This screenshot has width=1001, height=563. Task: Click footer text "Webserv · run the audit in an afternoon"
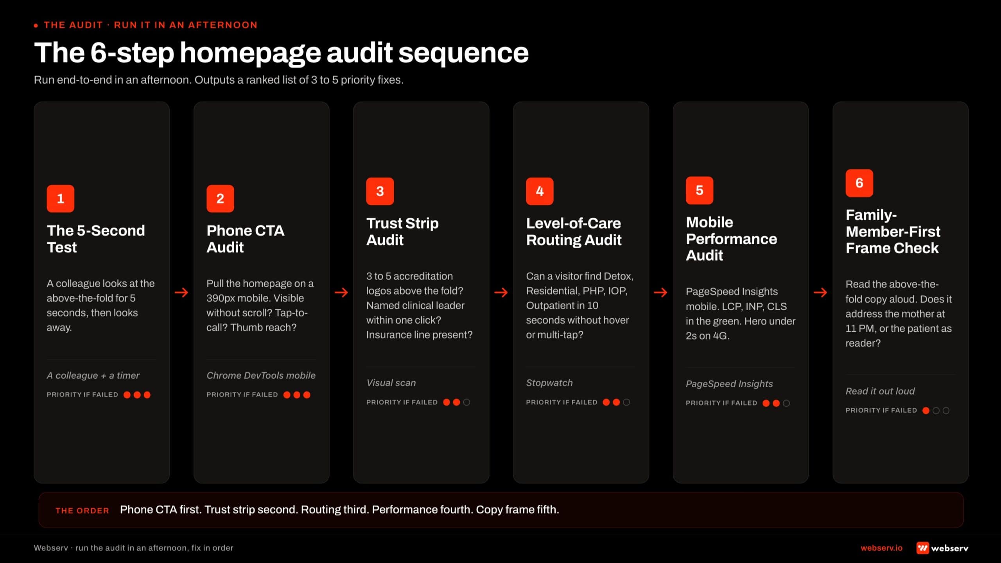133,548
